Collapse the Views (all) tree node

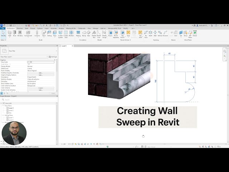[1, 103]
